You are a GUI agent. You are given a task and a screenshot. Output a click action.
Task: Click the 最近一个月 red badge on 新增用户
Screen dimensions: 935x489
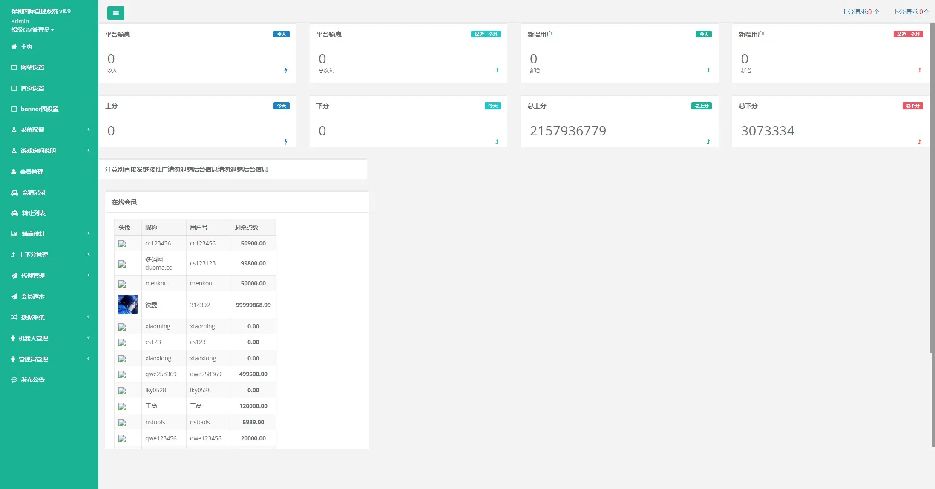(908, 34)
